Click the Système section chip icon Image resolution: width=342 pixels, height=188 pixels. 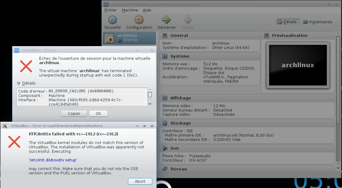[x=165, y=56]
